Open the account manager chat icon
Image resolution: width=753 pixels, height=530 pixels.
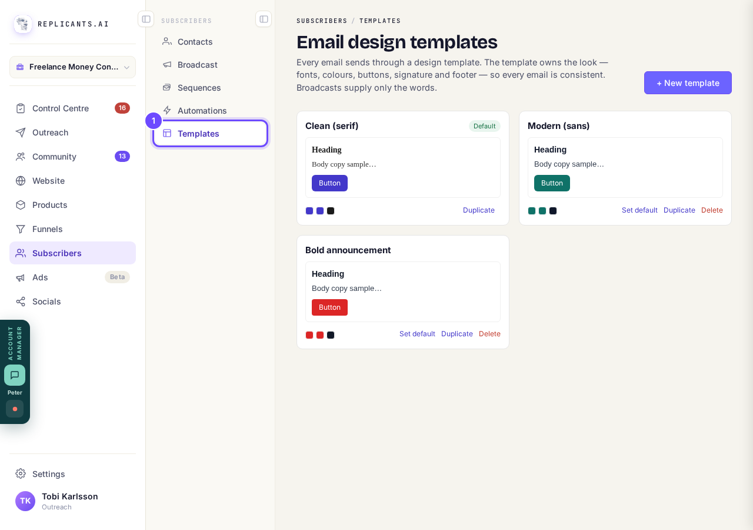pyautogui.click(x=15, y=375)
